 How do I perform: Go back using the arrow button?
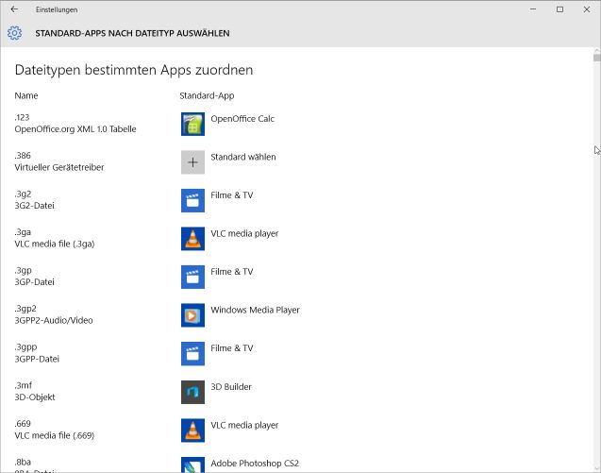[x=14, y=9]
